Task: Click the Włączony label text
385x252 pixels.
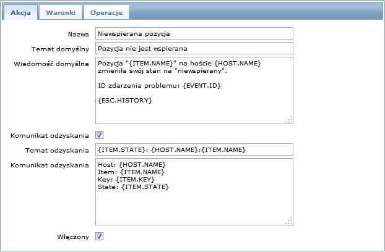Action: coord(73,237)
